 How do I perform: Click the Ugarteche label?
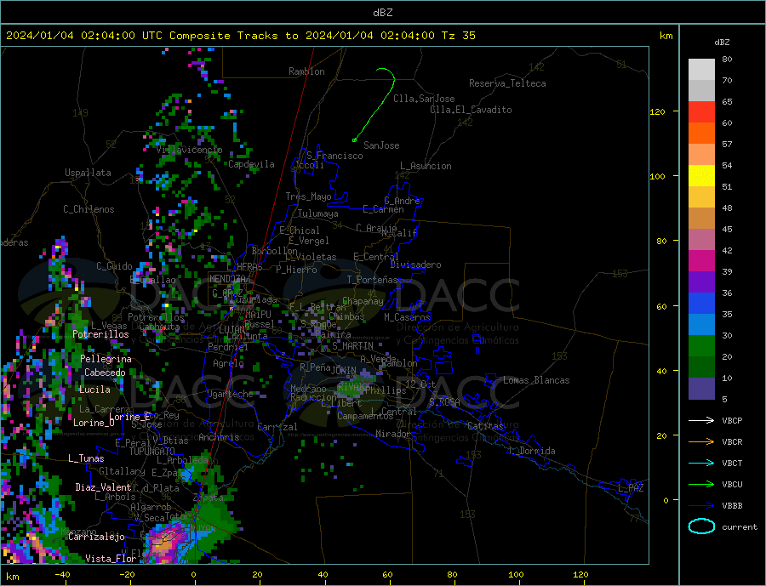click(231, 394)
